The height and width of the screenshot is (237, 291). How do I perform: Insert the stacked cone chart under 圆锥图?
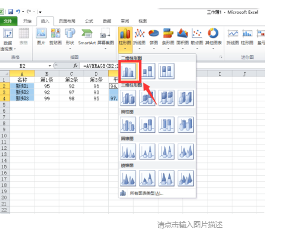147,152
